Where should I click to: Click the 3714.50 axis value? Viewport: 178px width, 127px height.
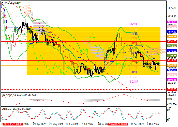[x=172, y=92]
